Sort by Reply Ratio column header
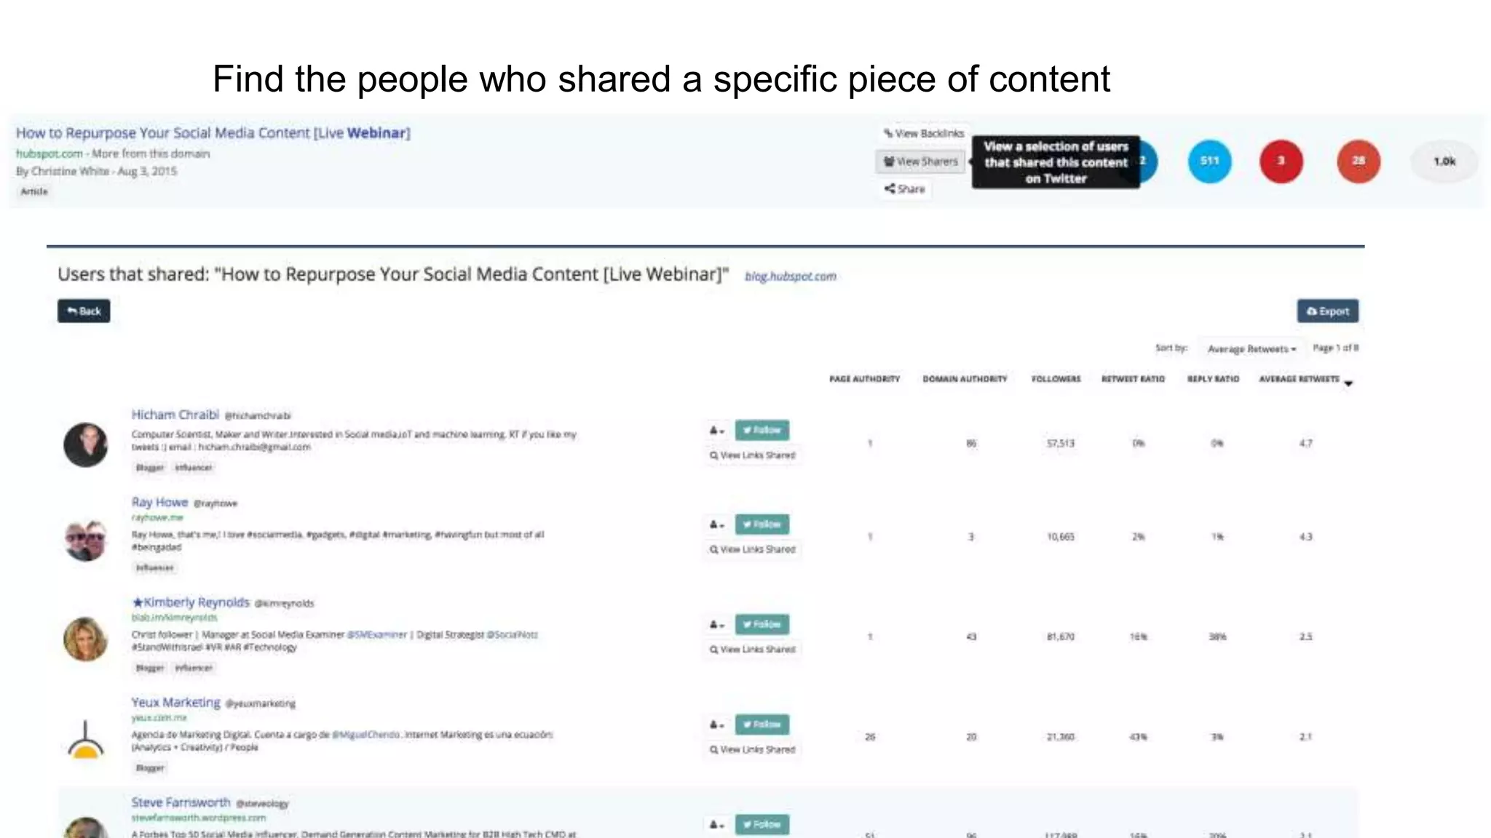Image resolution: width=1491 pixels, height=838 pixels. (1213, 379)
